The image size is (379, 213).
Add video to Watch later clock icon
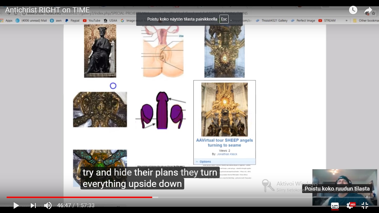353,10
